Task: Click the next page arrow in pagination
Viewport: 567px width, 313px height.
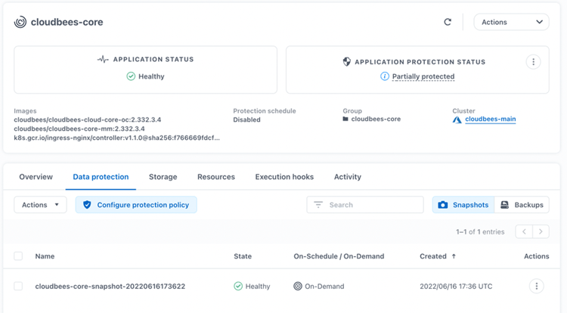Action: point(541,232)
